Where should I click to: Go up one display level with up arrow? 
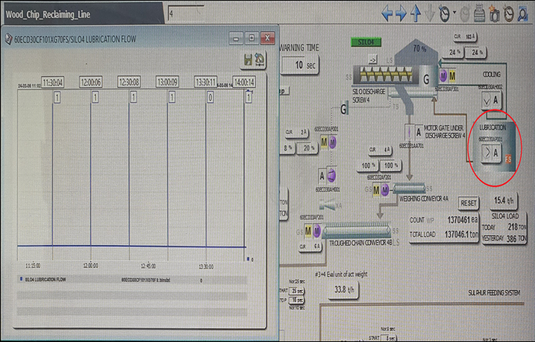[x=416, y=12]
